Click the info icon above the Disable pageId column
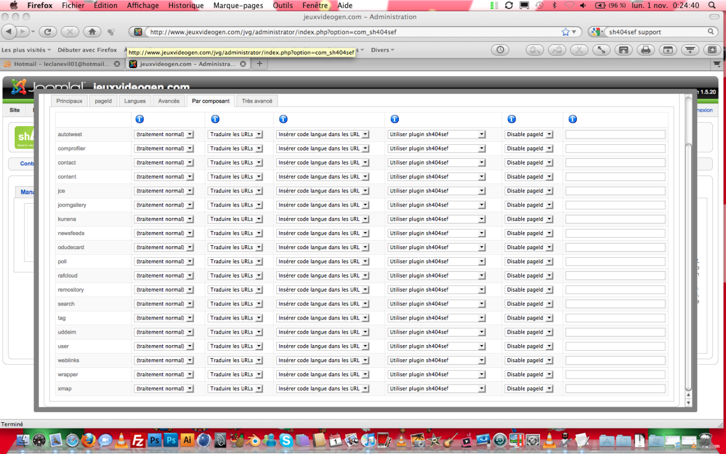 click(x=512, y=119)
